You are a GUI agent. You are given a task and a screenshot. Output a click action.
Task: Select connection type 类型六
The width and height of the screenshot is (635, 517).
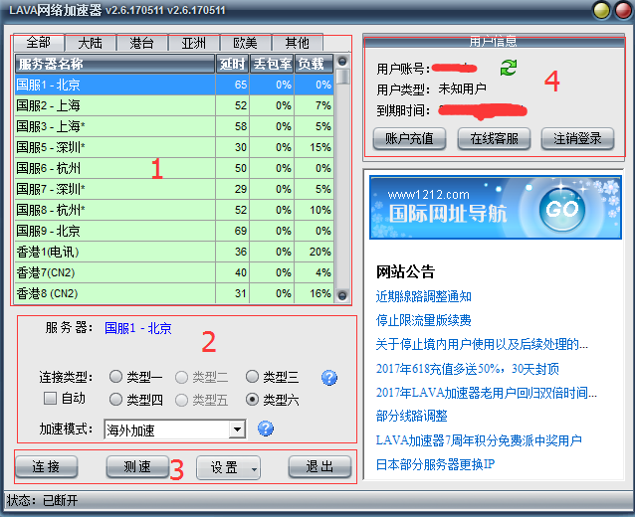(273, 400)
